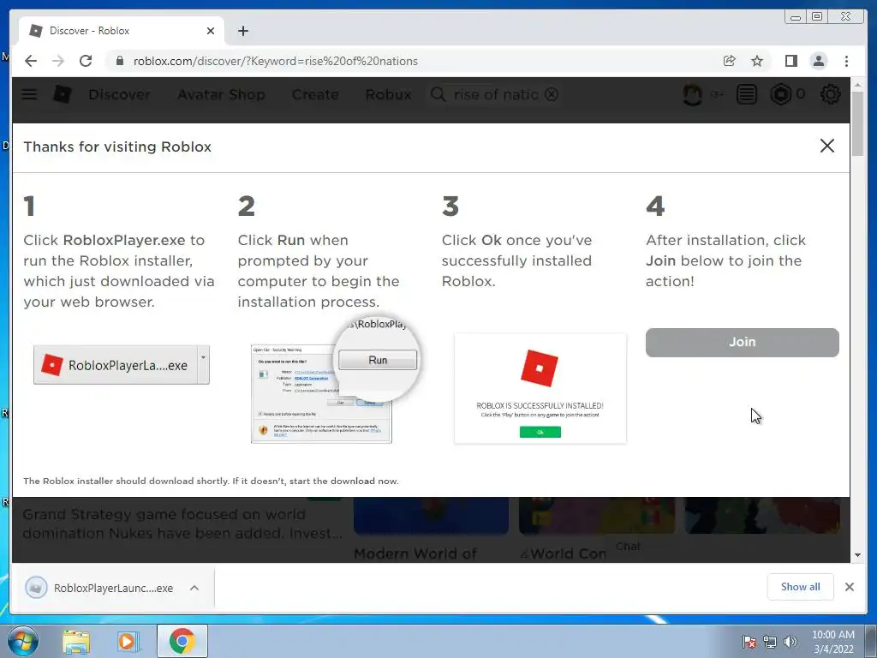
Task: Click the address bar URL
Action: [x=275, y=61]
